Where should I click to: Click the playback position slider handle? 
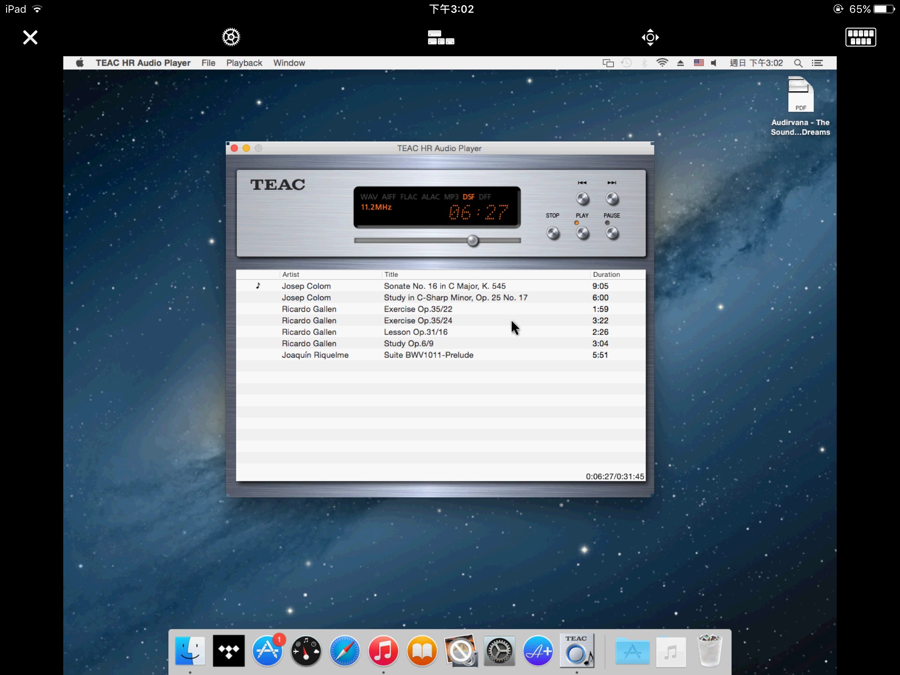[x=473, y=240]
